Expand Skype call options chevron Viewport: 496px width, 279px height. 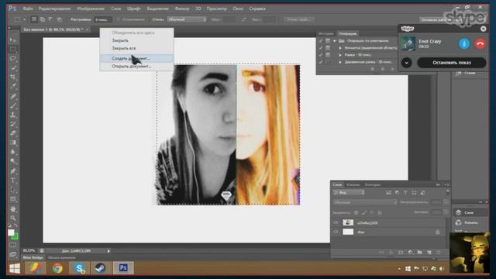(406, 63)
